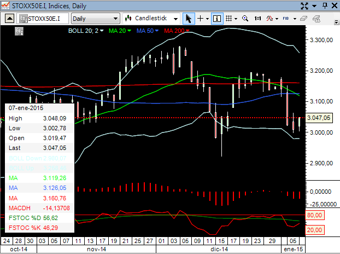
Task: Click the High value 3.048,09
Action: point(55,118)
